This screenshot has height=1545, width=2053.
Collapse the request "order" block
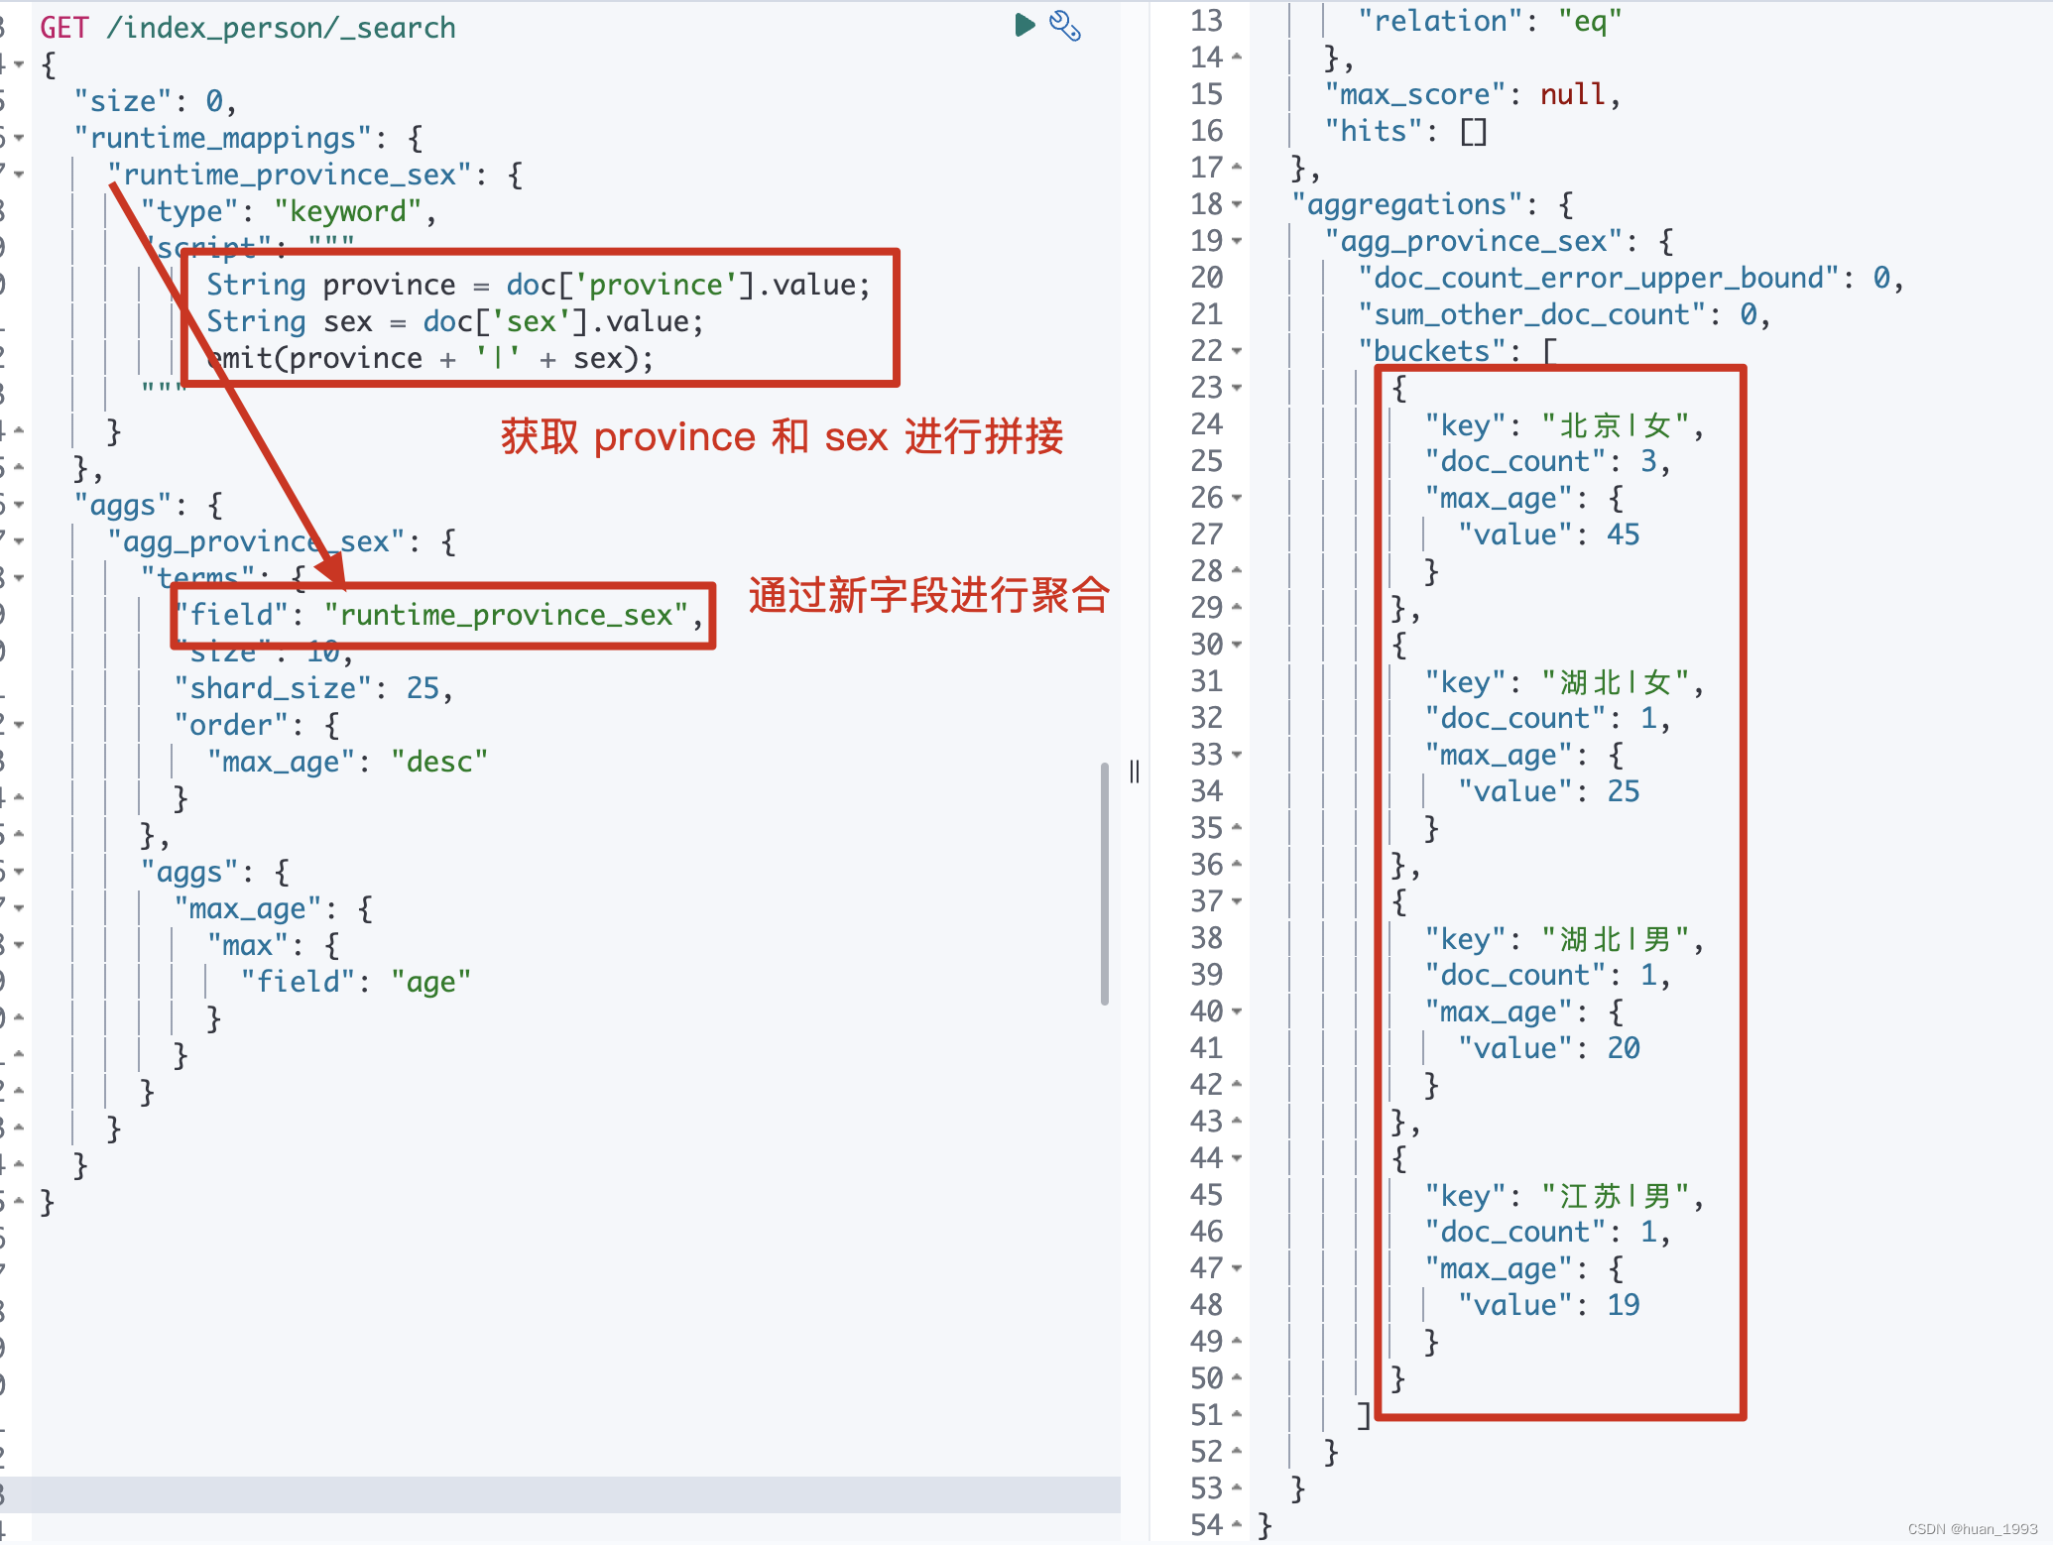click(x=19, y=725)
